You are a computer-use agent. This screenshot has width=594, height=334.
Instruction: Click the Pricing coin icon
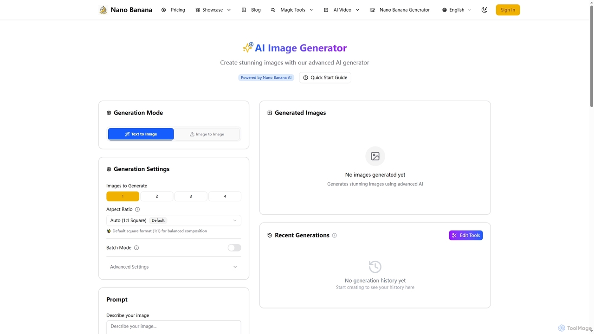pyautogui.click(x=163, y=10)
